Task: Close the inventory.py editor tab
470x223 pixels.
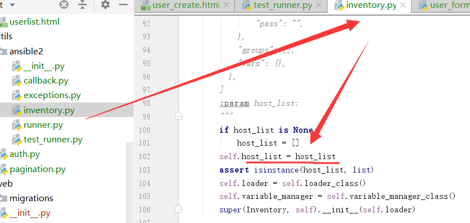Action: [403, 5]
